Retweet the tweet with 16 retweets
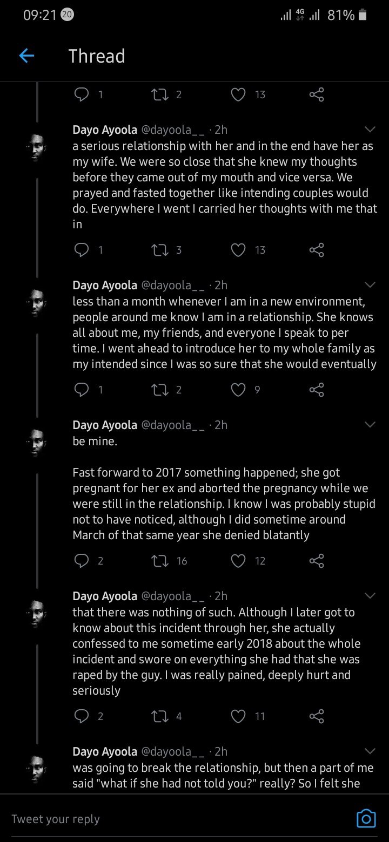This screenshot has height=842, width=389. click(160, 561)
